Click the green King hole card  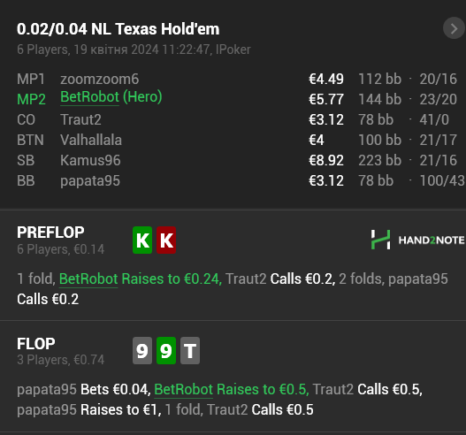(x=142, y=240)
